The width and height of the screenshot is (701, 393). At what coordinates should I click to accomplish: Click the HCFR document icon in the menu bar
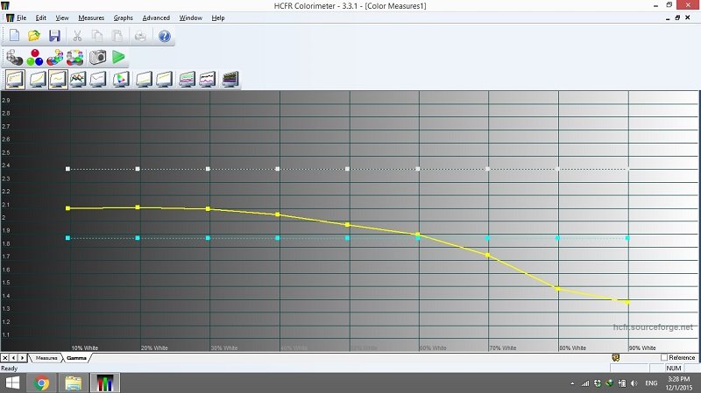(x=10, y=18)
